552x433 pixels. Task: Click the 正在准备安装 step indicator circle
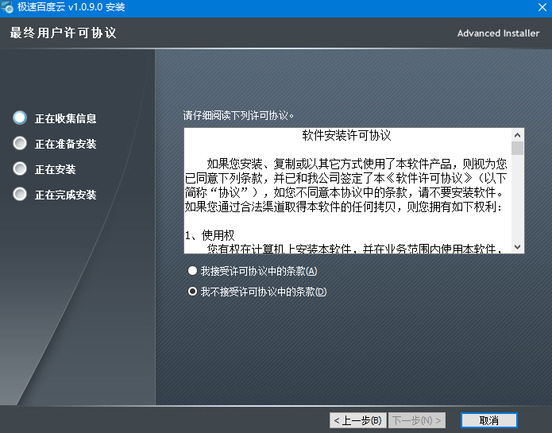point(20,143)
